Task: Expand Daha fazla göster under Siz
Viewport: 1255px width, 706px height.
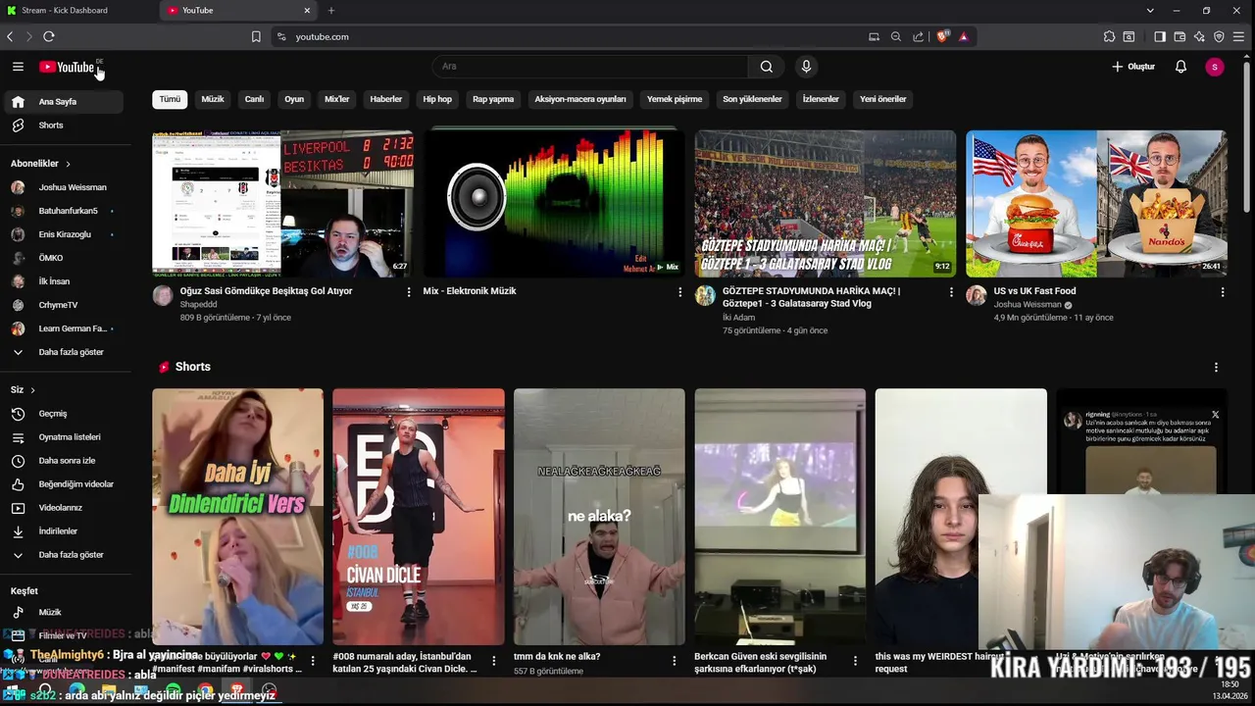Action: pos(62,555)
